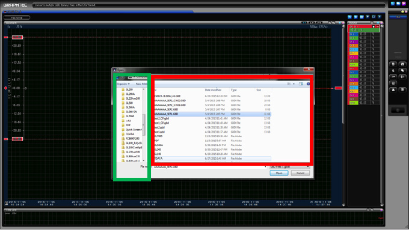Open the GBD Files type filter dropdown
Image resolution: width=409 pixels, height=230 pixels.
click(x=289, y=167)
